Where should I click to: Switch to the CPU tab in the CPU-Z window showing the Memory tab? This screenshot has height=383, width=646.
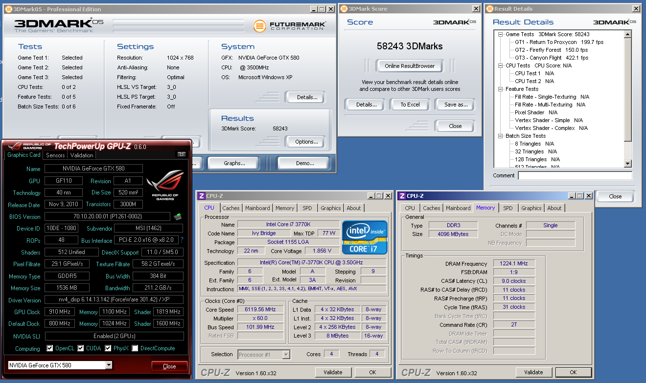410,208
